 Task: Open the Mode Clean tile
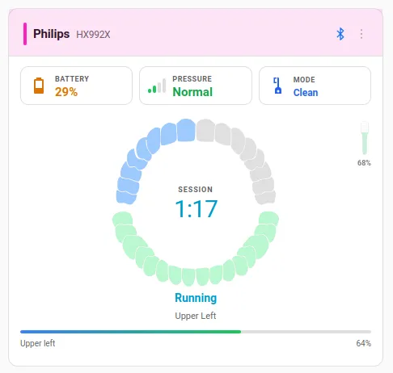(x=315, y=86)
